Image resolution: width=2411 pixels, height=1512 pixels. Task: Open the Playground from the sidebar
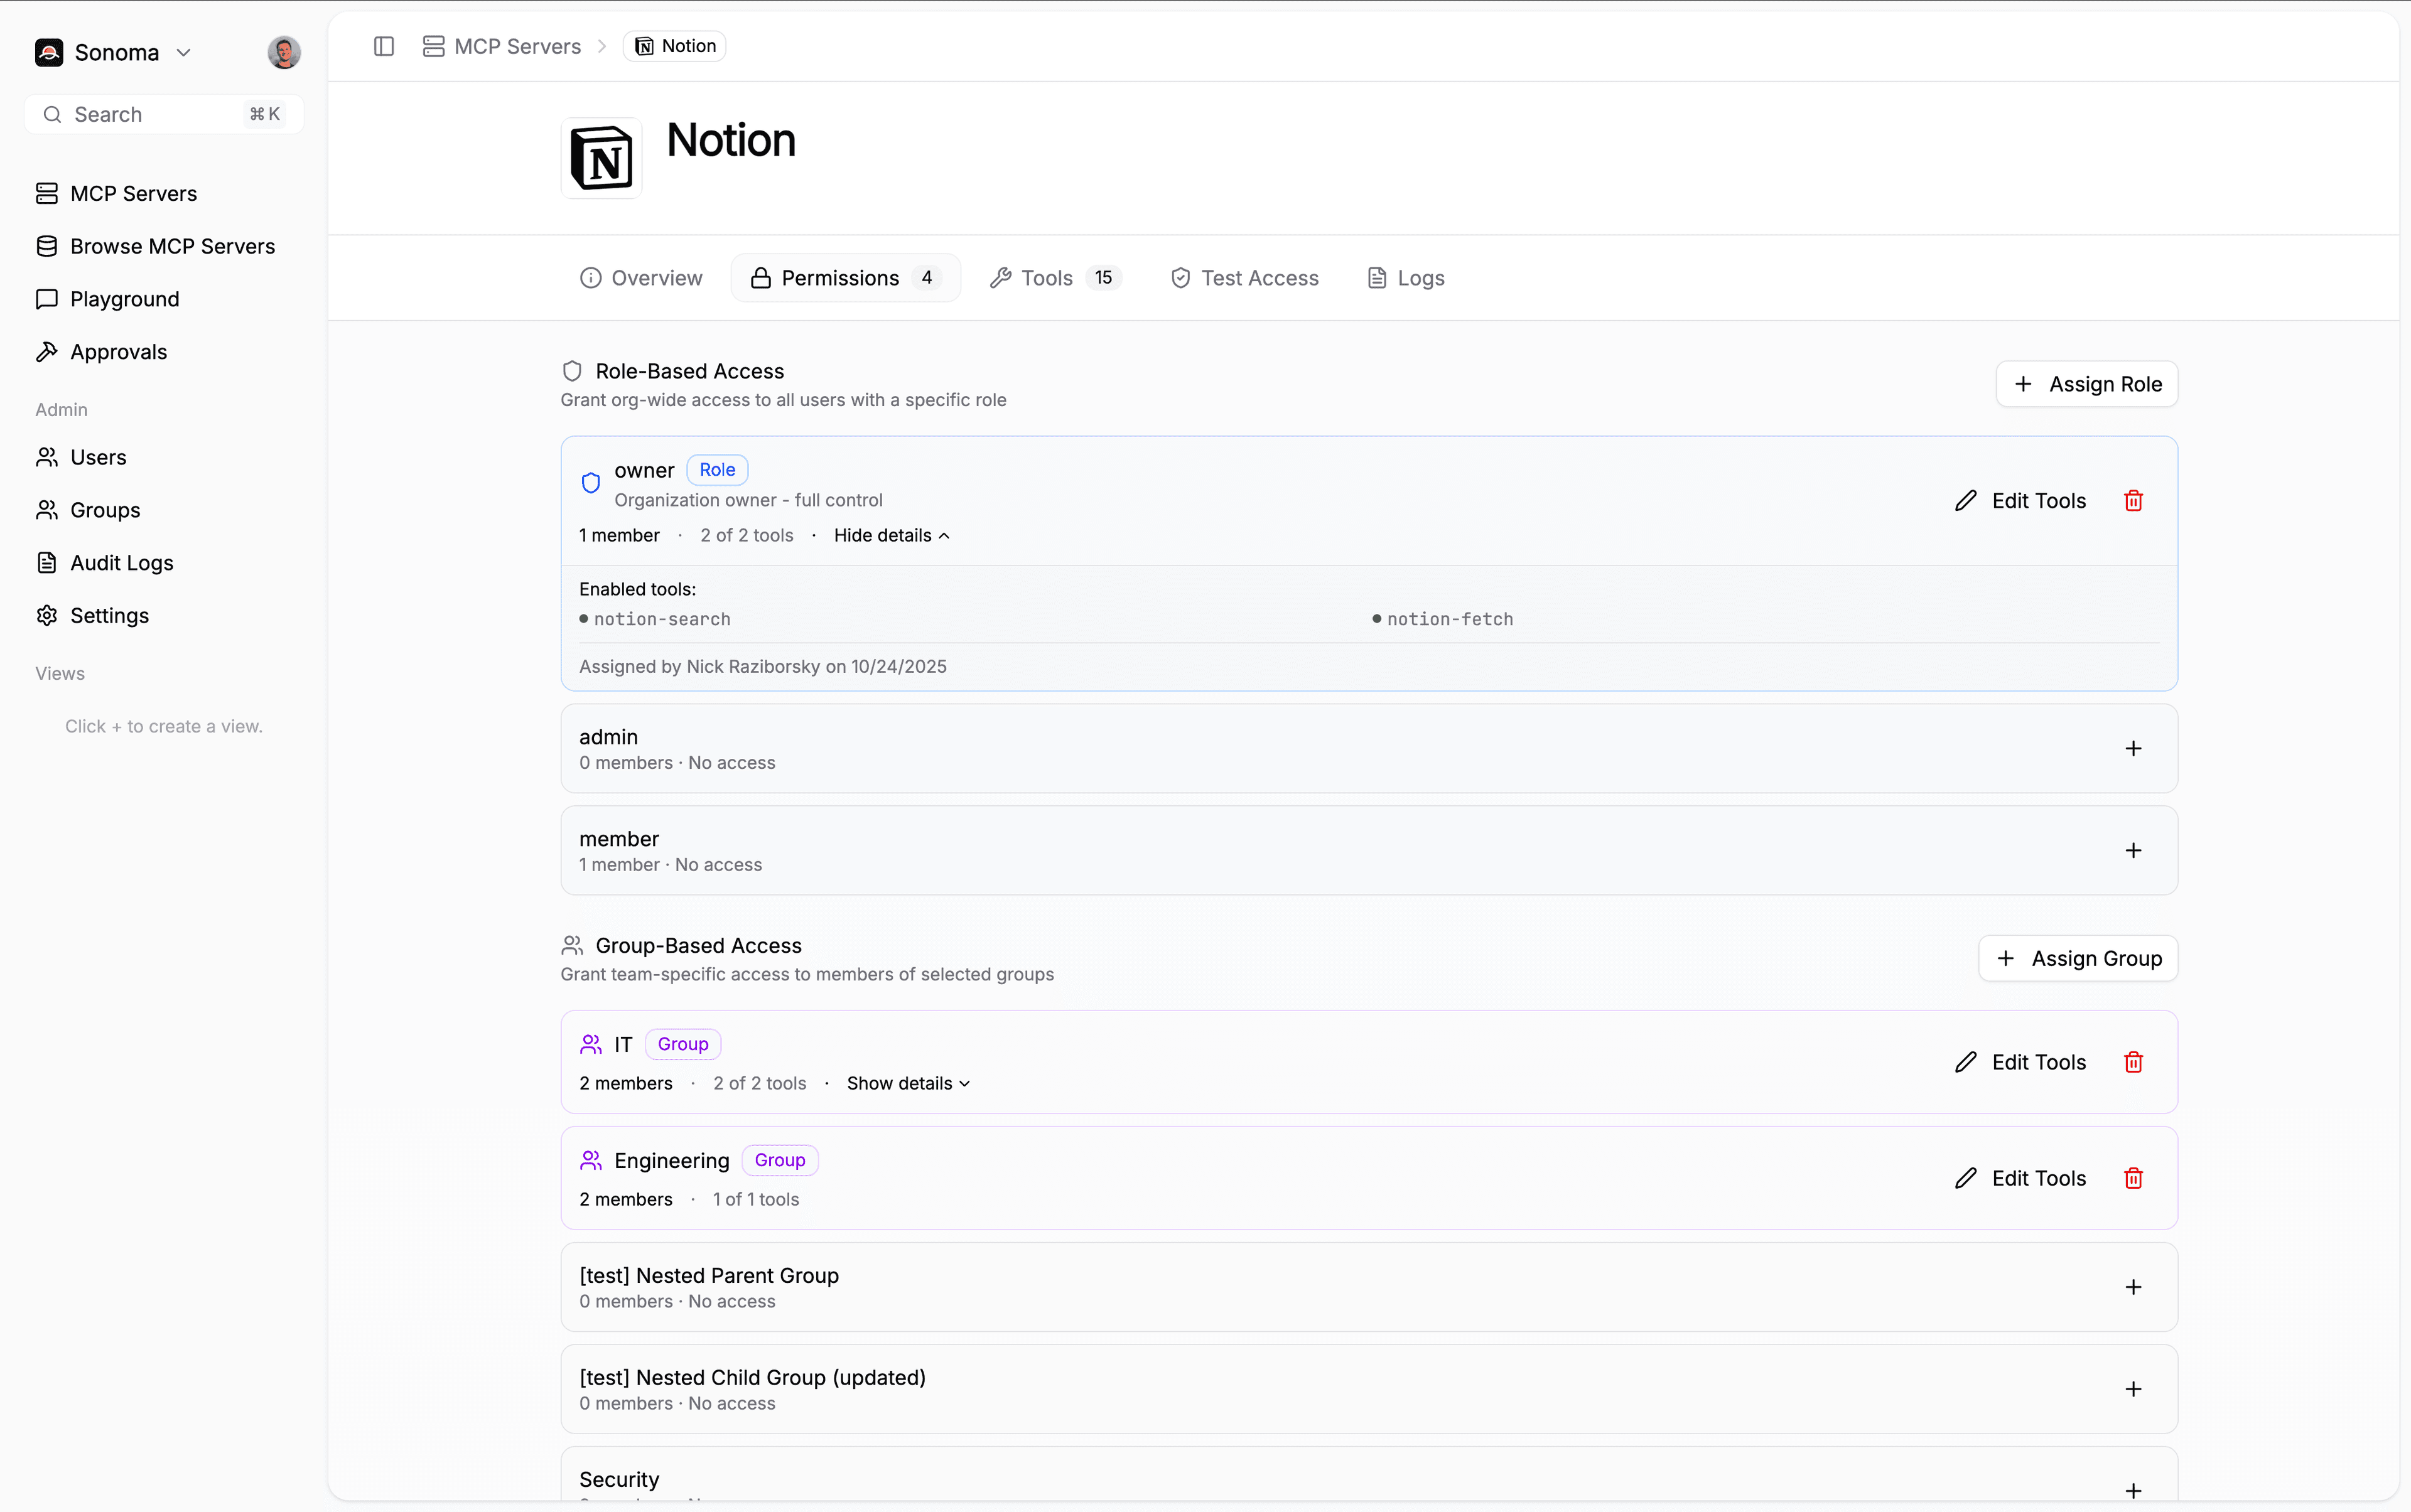pyautogui.click(x=124, y=298)
